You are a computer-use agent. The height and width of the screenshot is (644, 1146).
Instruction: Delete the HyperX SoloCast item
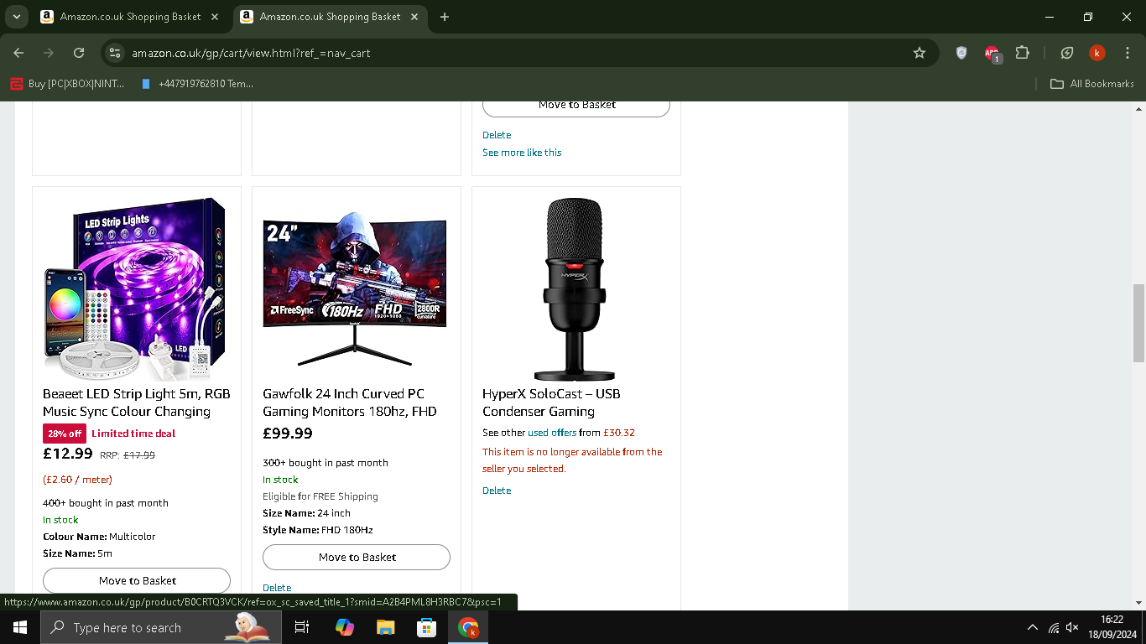tap(497, 491)
